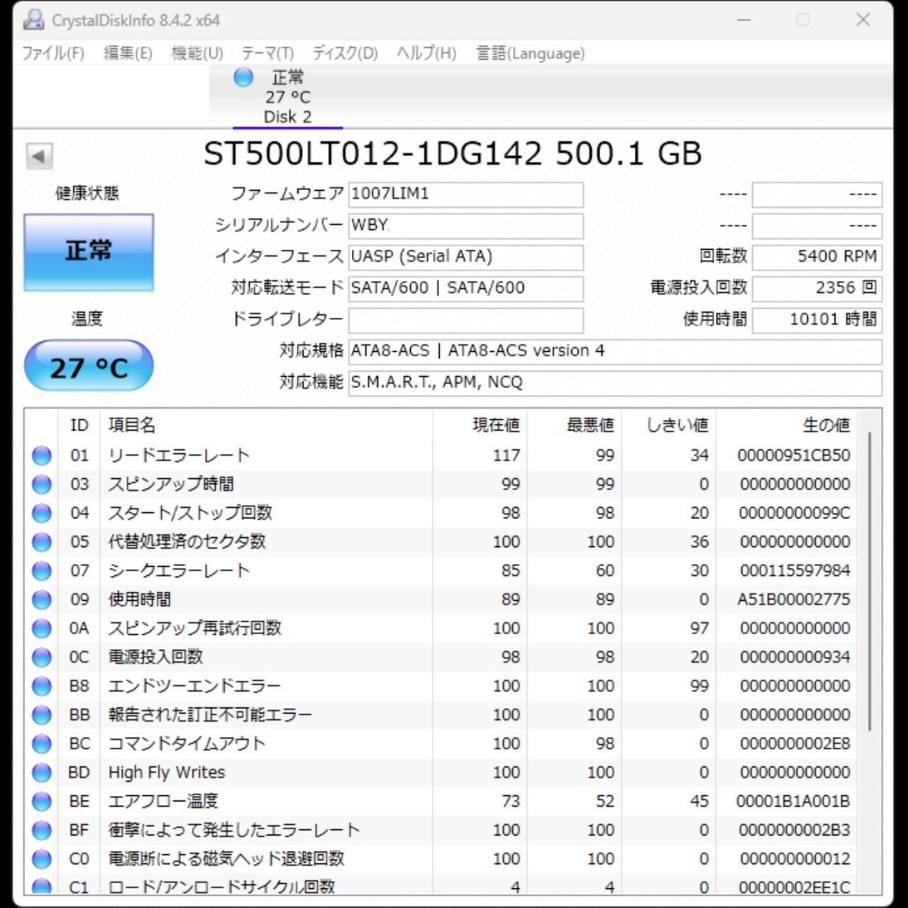Click raw value 00000000099C
This screenshot has width=908, height=908.
click(794, 513)
